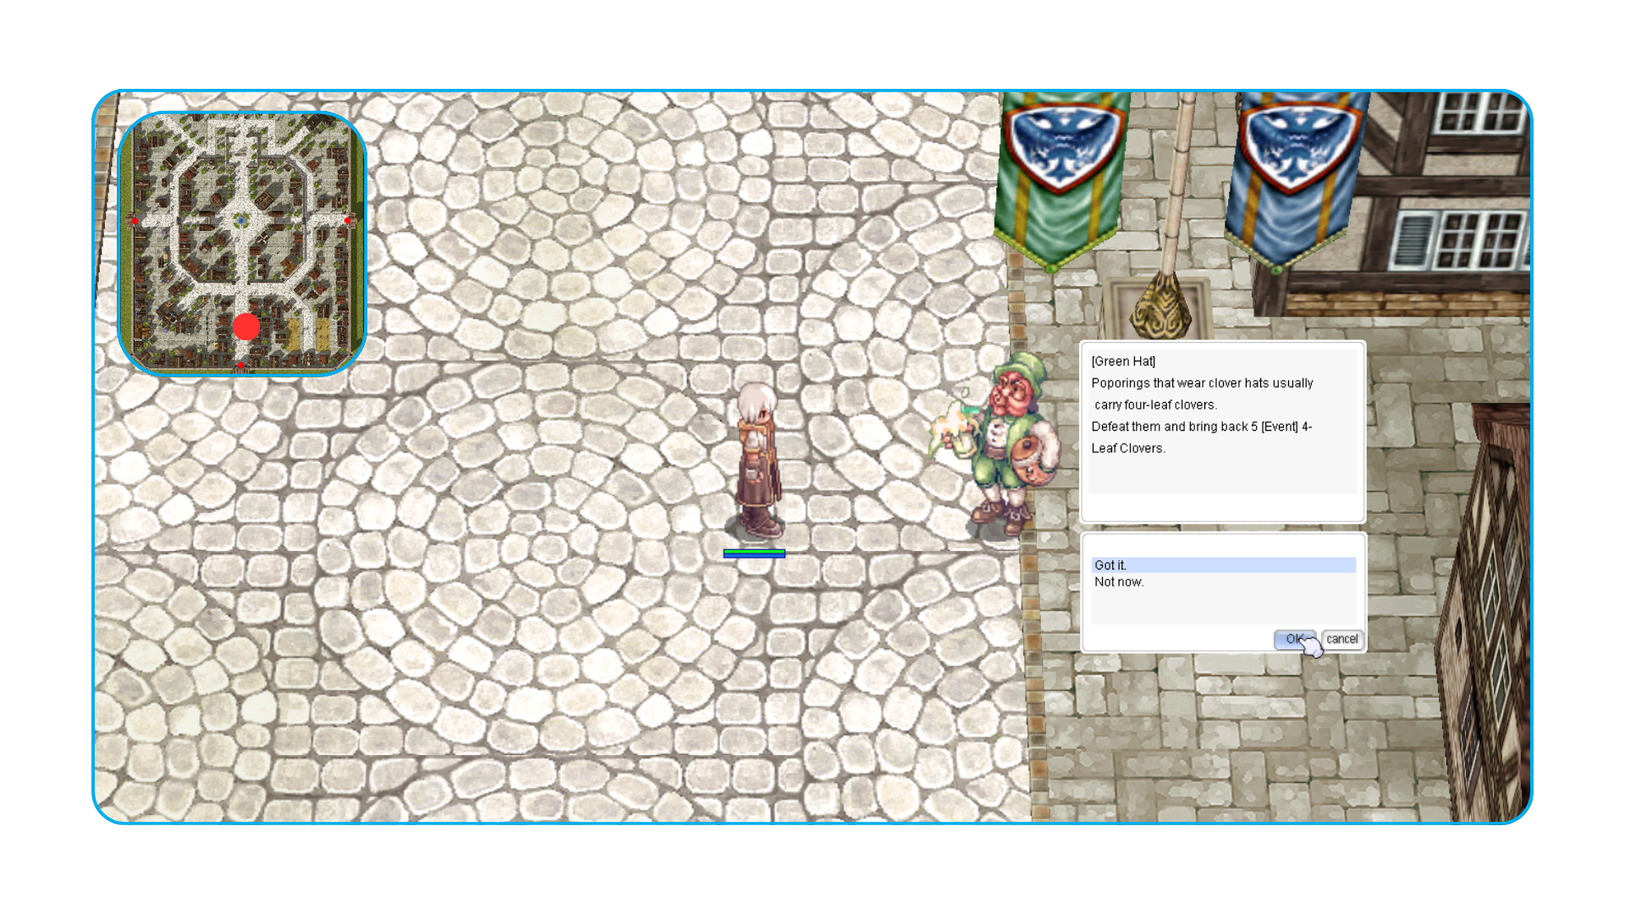Select the "Got it." response option
Screen dimensions: 1625x914
click(1223, 565)
